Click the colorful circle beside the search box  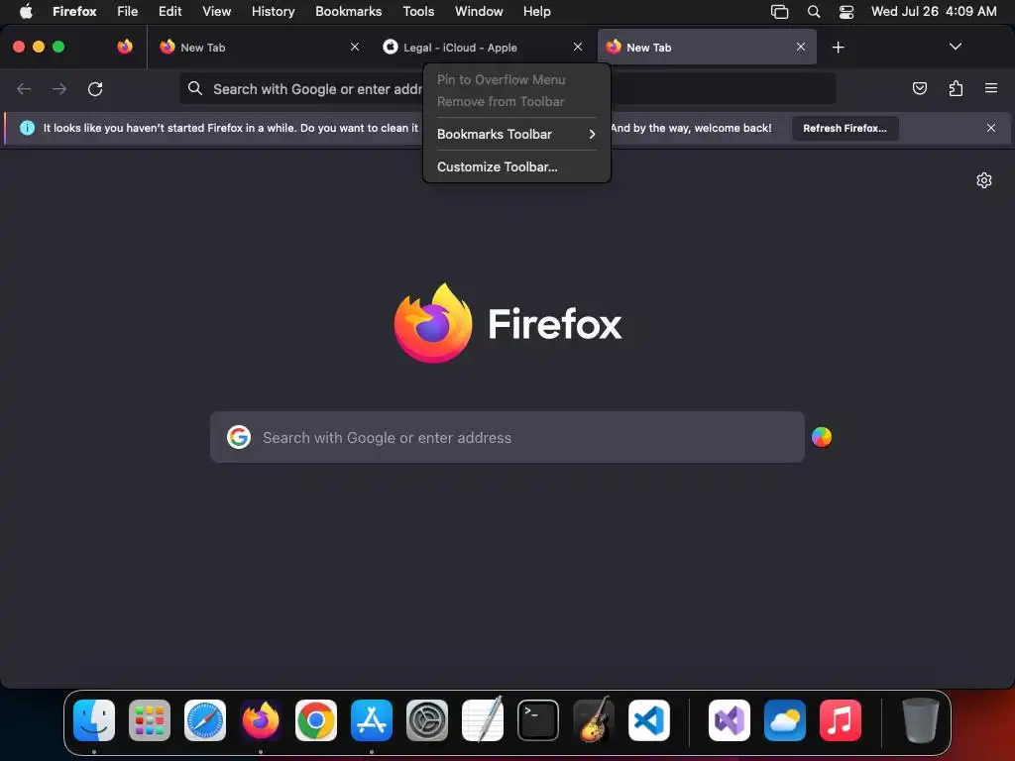click(822, 437)
